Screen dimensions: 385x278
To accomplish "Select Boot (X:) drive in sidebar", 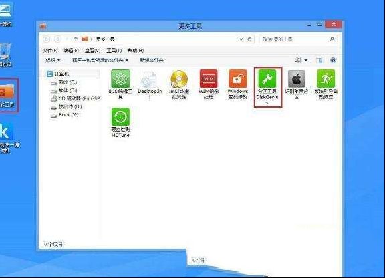I will 65,115.
